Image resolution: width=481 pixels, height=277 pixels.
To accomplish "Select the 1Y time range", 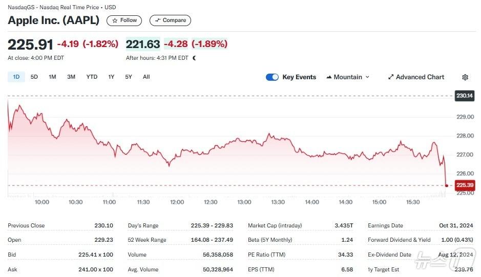I will click(x=111, y=77).
